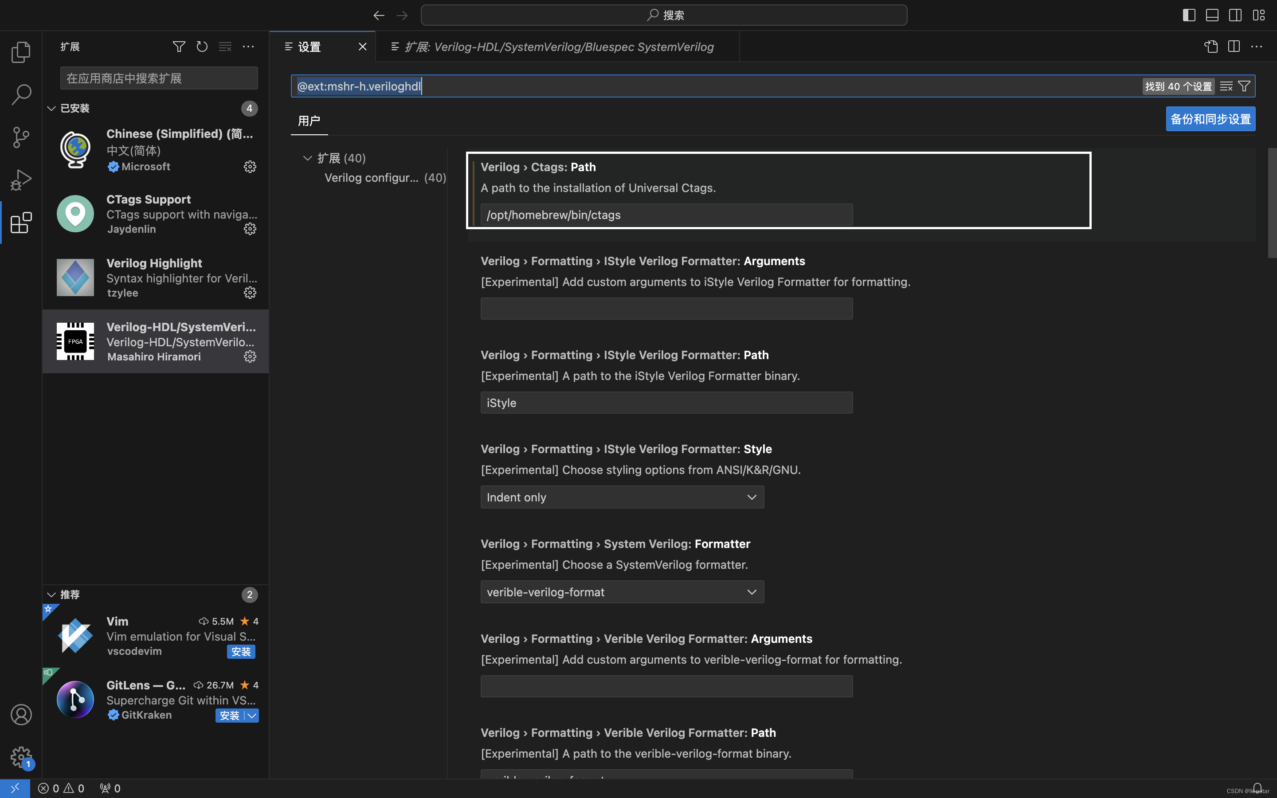This screenshot has width=1277, height=798.
Task: Toggle primary side bar layout icon
Action: 1189,16
